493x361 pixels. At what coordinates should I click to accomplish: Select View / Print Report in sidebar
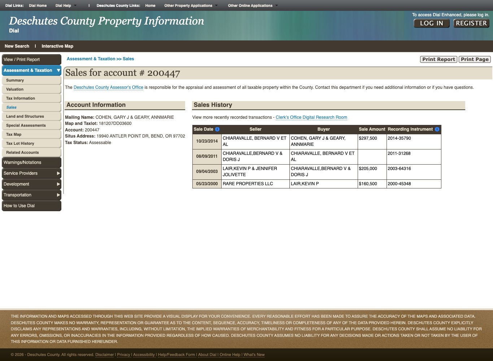click(x=31, y=60)
